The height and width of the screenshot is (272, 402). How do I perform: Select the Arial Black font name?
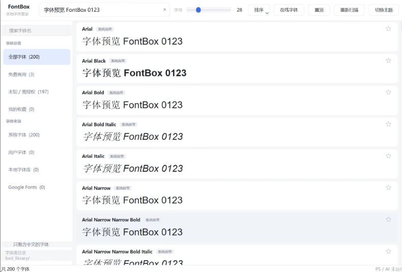94,61
